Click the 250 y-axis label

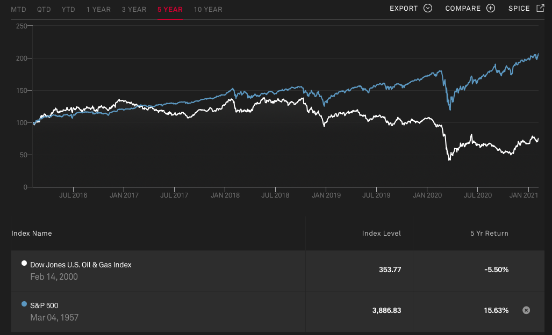tap(21, 26)
